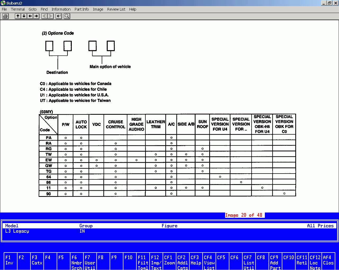Click the double right chevron button
Viewport: 339px width, 270px height.
(x=50, y=16)
